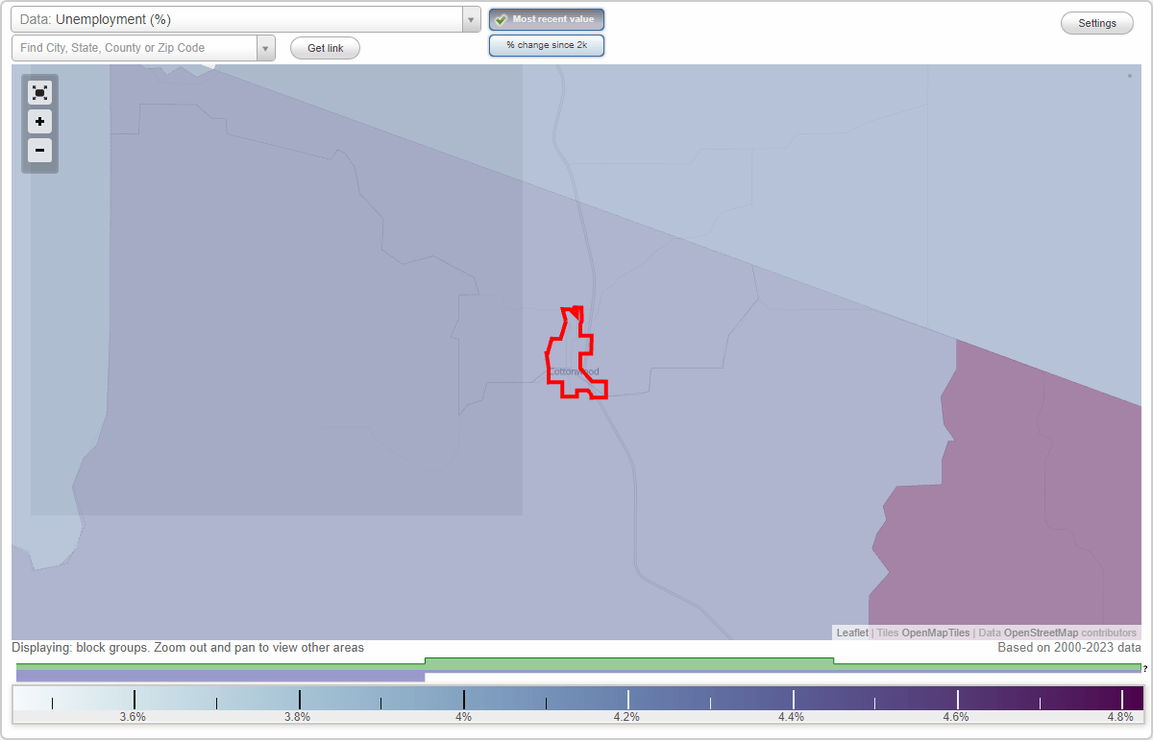The height and width of the screenshot is (740, 1153).
Task: Click the 3.8% legend label
Action: pos(298,716)
